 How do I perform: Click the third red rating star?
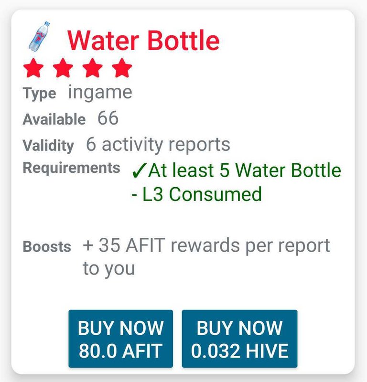point(92,68)
